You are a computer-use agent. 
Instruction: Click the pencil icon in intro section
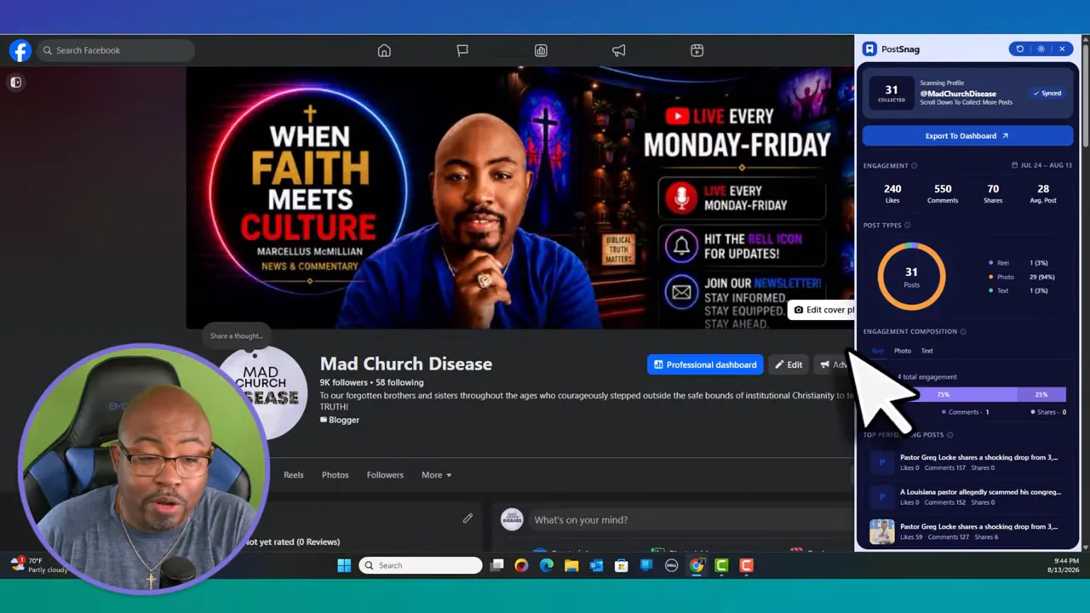(468, 518)
